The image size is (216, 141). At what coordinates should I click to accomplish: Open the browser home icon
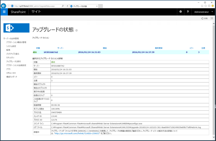(202, 6)
